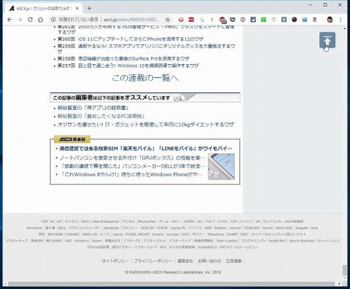Click the vertical scrollbar thumb
Viewport: 350px width, 289px height.
(344, 270)
